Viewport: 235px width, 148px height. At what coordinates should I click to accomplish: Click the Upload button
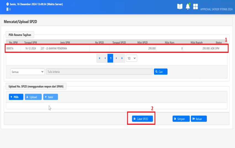click(33, 97)
